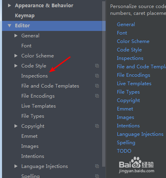Click project-level icon beside Copyright

pyautogui.click(x=97, y=126)
